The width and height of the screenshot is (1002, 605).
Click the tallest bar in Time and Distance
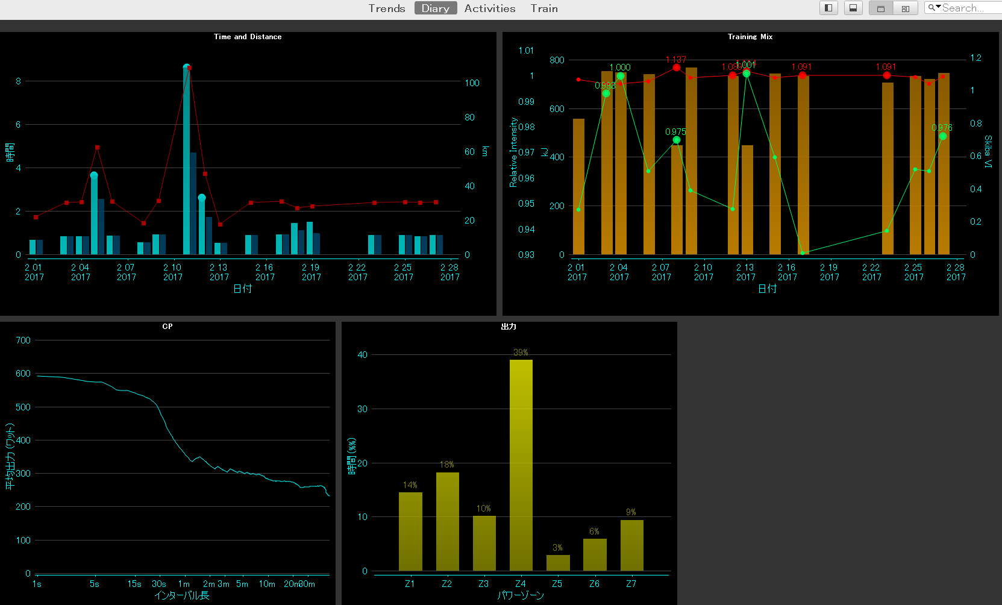pyautogui.click(x=187, y=160)
